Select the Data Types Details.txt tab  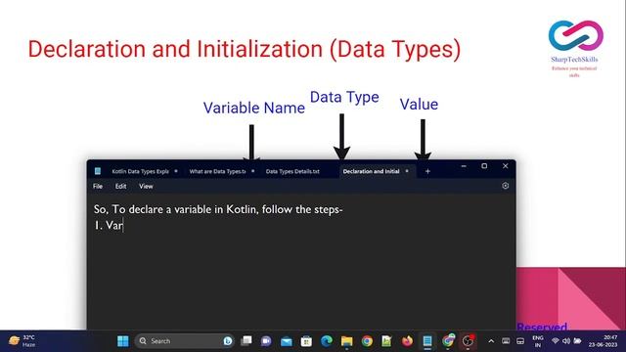tap(292, 171)
